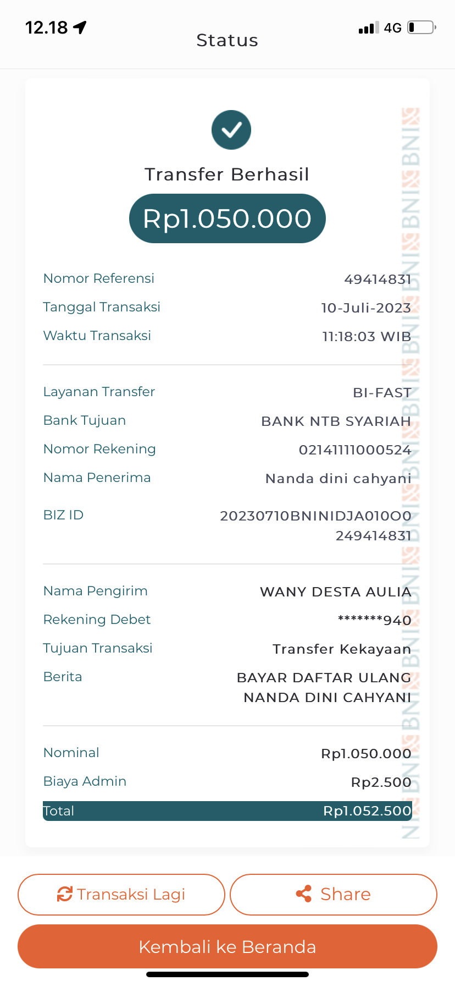Tap the account number 02141111000524
Image resolution: width=455 pixels, height=986 pixels.
click(355, 450)
